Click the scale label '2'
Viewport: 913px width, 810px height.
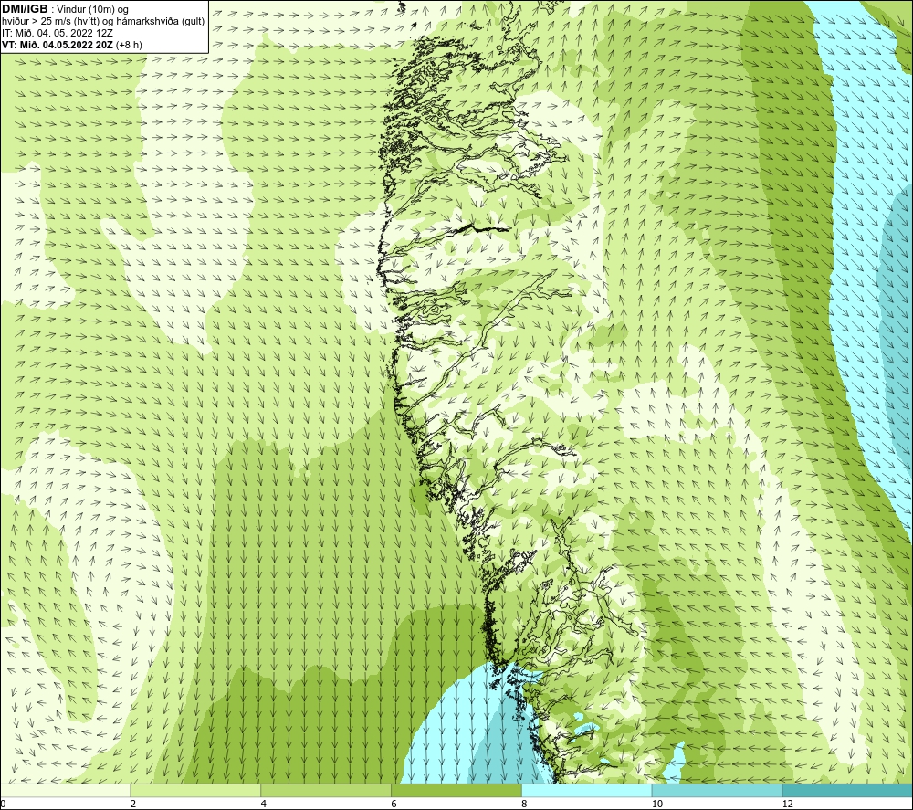click(x=133, y=805)
